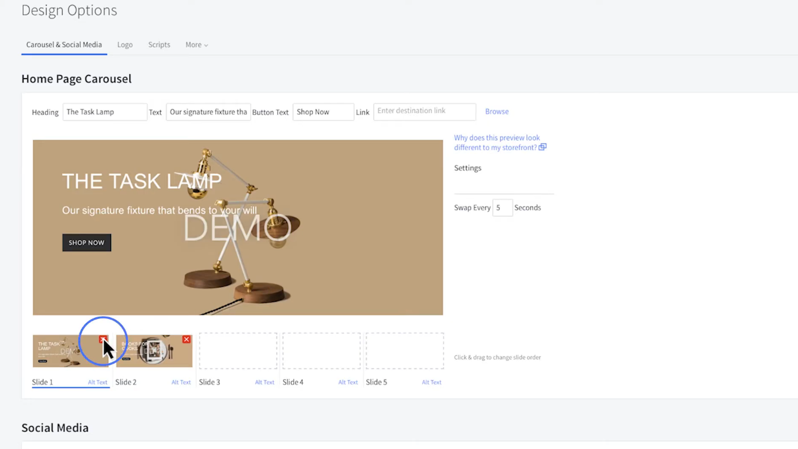Click the Browse link
This screenshot has height=449, width=798.
tap(496, 112)
